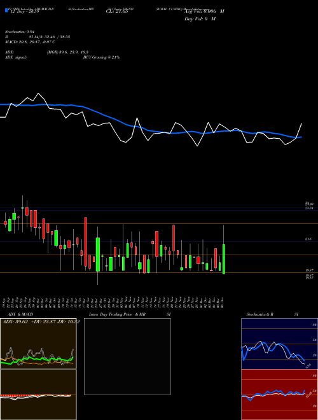The width and height of the screenshot is (318, 420).
Task: Click the blue 12 Day SMA legend square
Action: 6,11
